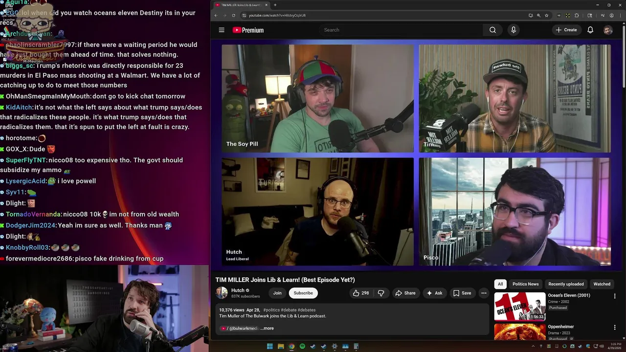Share the TIM MILLER video
Viewport: 626px width, 352px height.
(405, 293)
